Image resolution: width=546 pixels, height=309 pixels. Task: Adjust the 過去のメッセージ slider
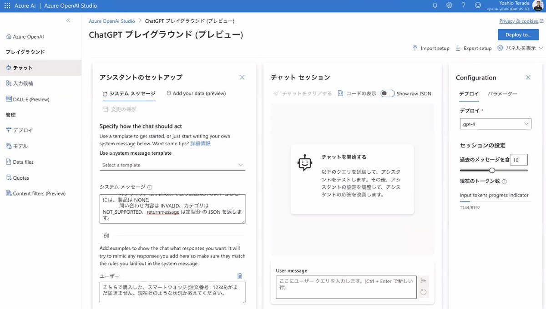tap(492, 171)
